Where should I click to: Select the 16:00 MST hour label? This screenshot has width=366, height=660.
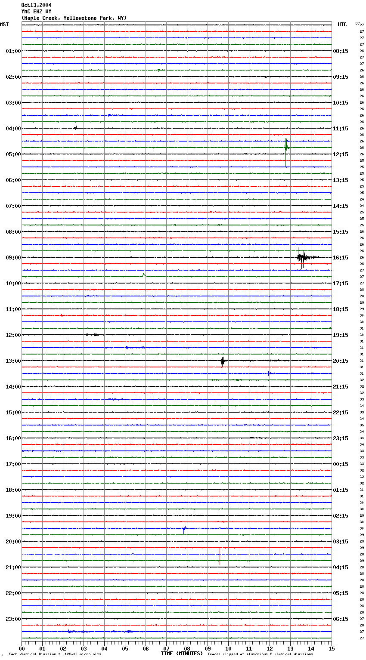coord(13,438)
